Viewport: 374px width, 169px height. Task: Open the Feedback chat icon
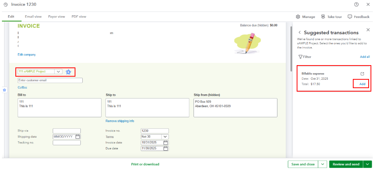[350, 17]
